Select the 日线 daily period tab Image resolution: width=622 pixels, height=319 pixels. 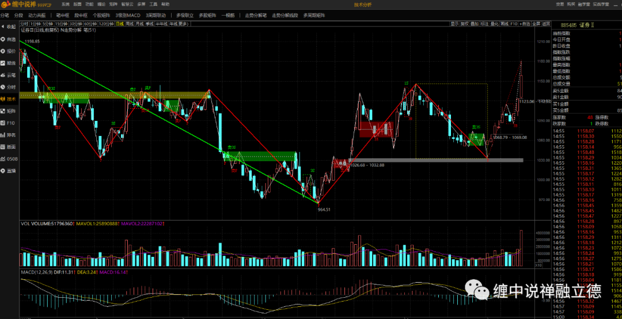pos(119,24)
